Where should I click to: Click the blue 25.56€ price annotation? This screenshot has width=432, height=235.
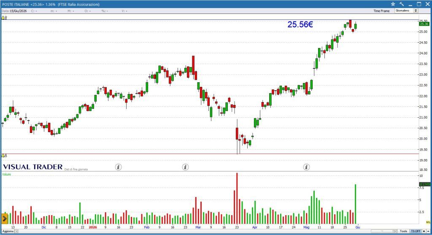300,24
